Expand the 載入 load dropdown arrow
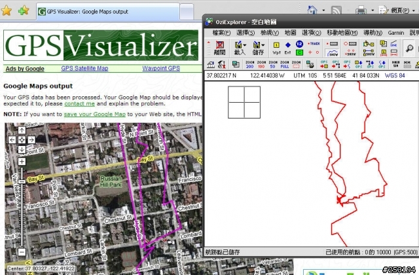Image resolution: width=419 pixels, height=275 pixels. pos(244,45)
